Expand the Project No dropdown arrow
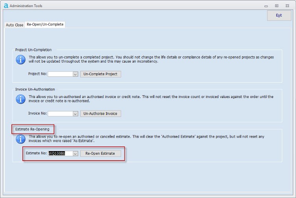 click(x=75, y=74)
